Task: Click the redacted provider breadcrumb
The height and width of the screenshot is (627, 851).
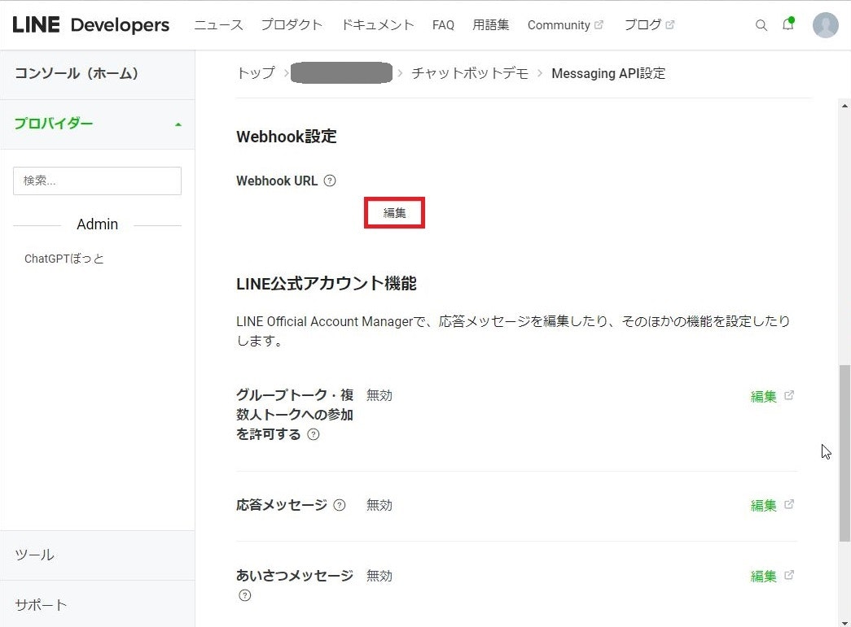Action: (x=341, y=73)
